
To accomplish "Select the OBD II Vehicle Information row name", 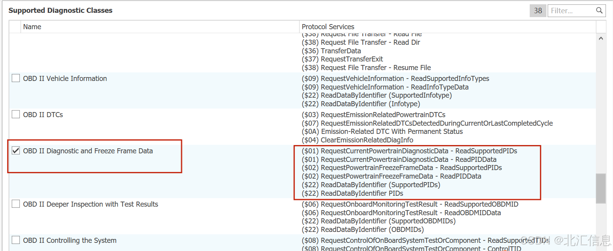I will point(65,79).
